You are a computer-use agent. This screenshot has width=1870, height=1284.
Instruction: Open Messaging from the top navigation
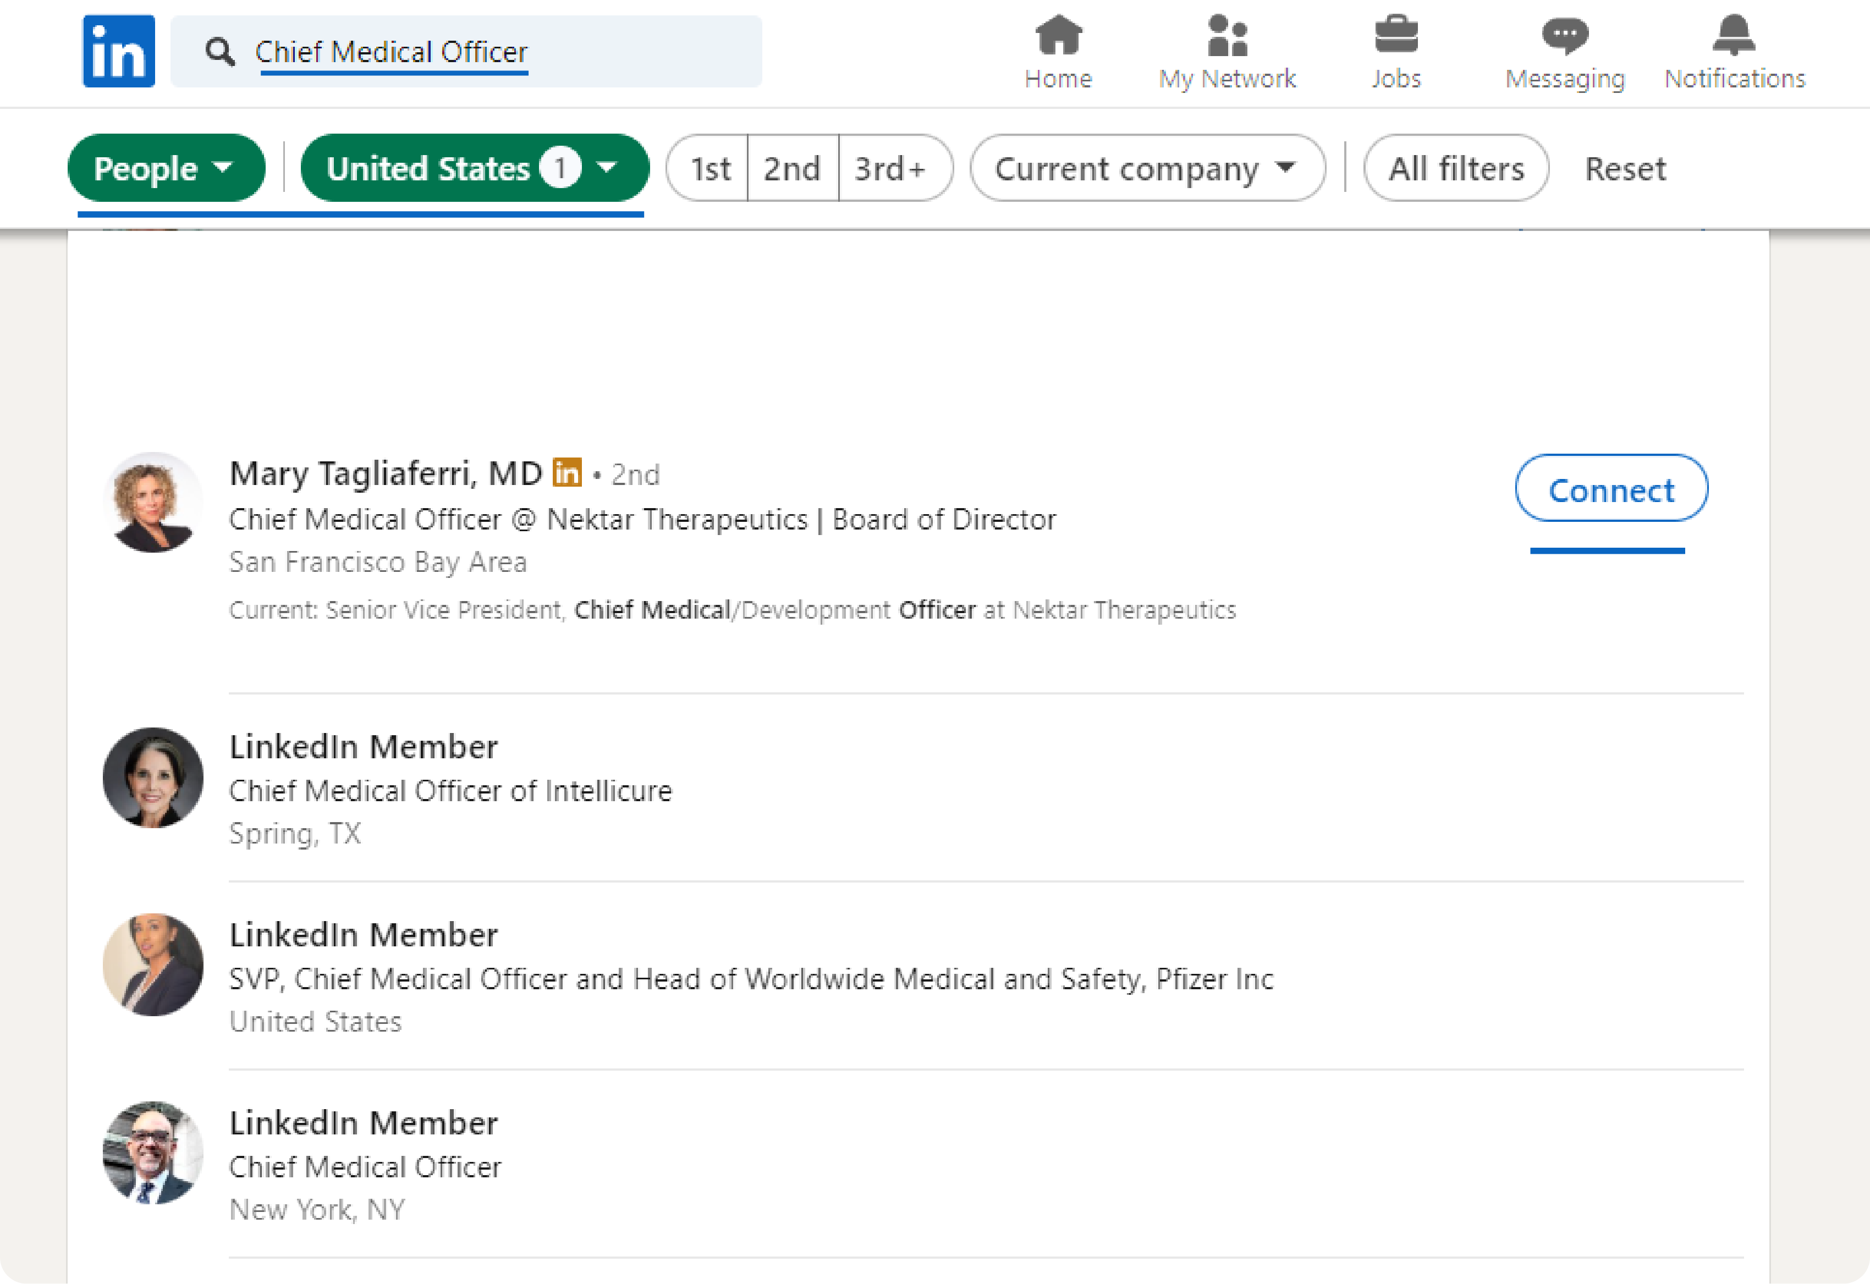pyautogui.click(x=1565, y=53)
